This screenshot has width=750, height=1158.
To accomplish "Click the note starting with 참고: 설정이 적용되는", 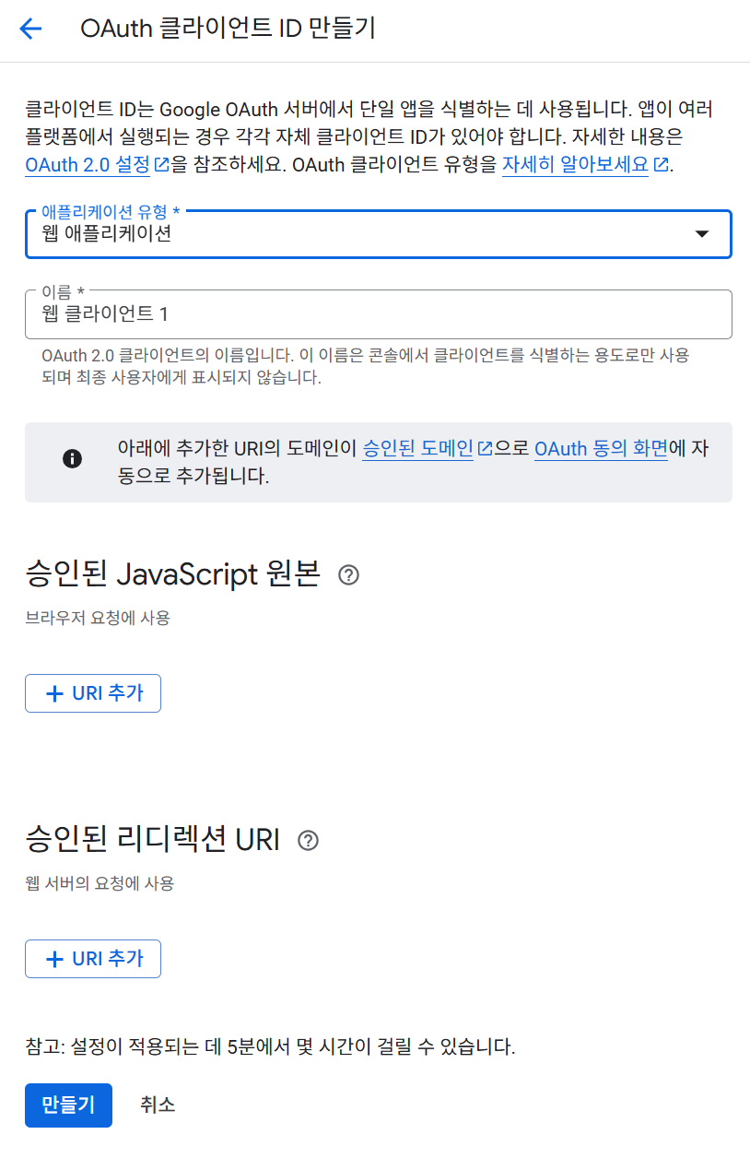I will 270,1046.
